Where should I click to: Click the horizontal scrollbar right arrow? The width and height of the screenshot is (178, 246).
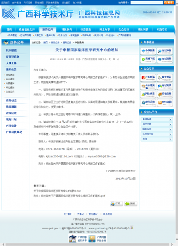click(x=172, y=245)
